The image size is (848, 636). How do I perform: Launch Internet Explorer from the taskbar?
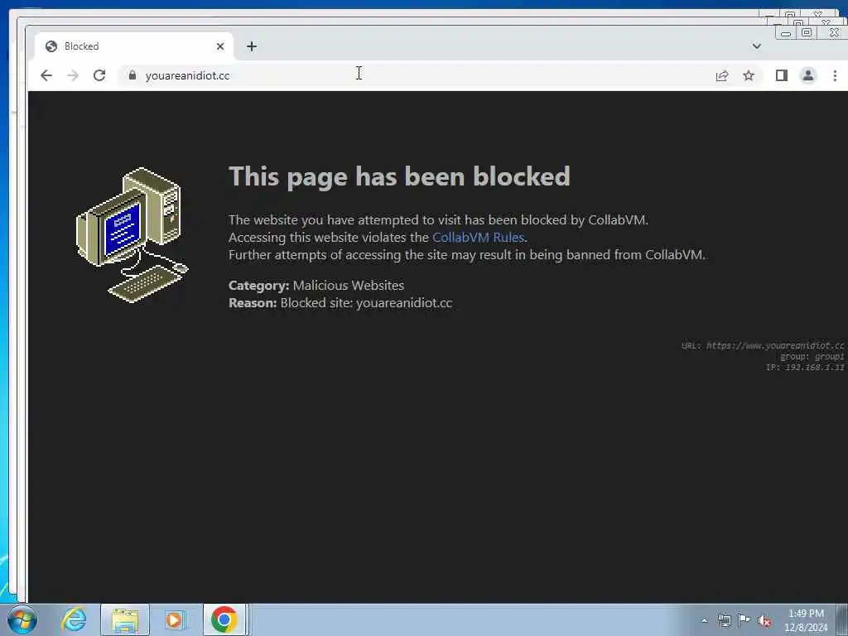click(x=74, y=619)
